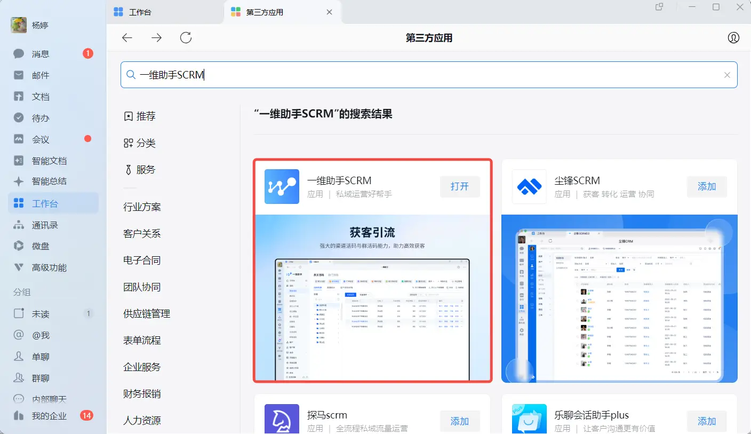This screenshot has height=434, width=751.
Task: Reload the page with refresh icon
Action: (x=186, y=38)
